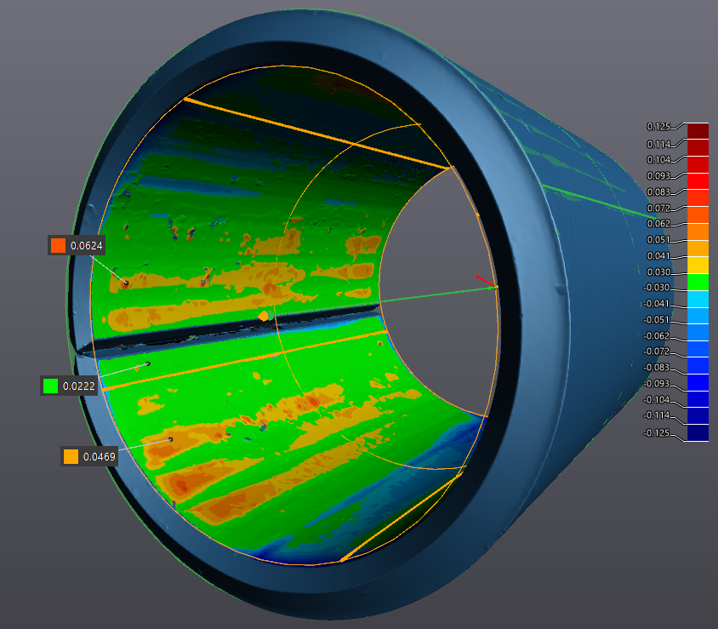The height and width of the screenshot is (629, 718).
Task: Click the green band of the color scale
Action: click(698, 283)
